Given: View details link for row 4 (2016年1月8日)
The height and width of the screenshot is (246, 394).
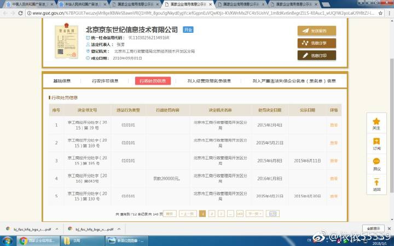Looking at the screenshot, I should tap(334, 178).
